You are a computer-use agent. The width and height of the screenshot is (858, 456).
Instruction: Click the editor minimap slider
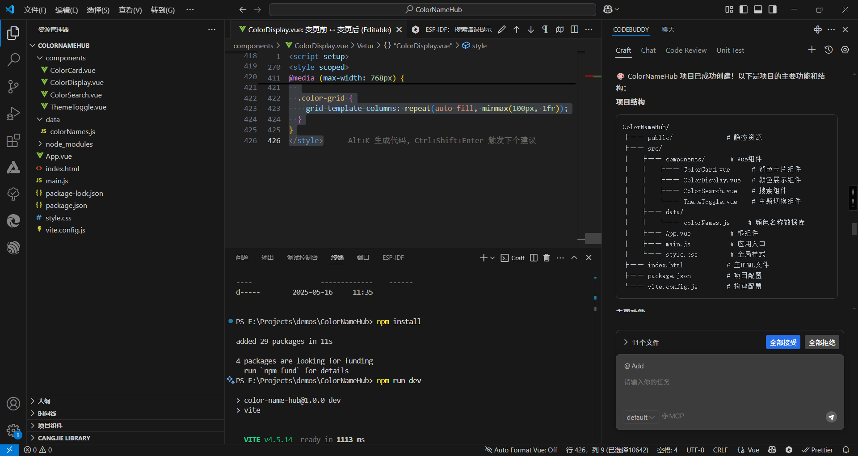pos(593,238)
